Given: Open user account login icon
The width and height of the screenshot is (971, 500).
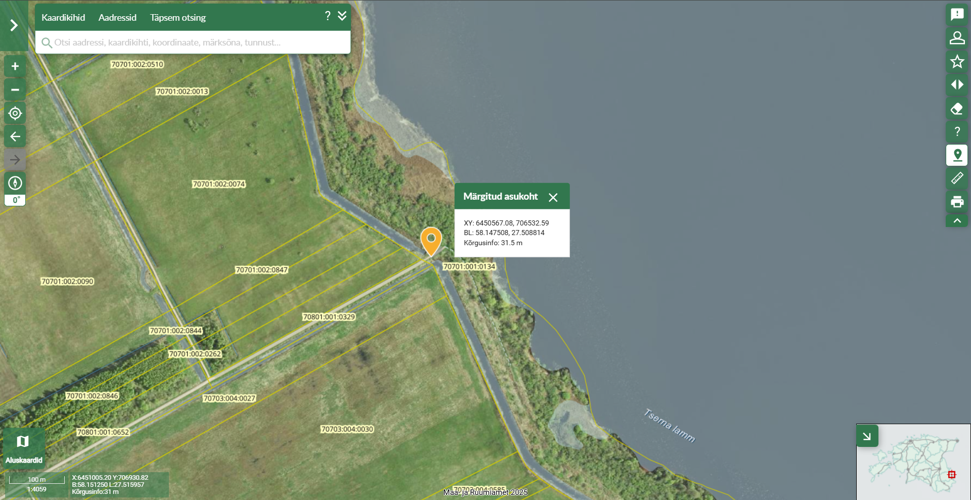Looking at the screenshot, I should (957, 38).
